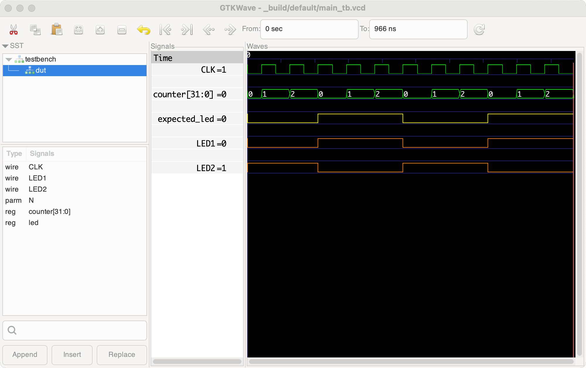This screenshot has width=586, height=368.
Task: Jump to waveform start using leftmost arrow icon
Action: 165,29
